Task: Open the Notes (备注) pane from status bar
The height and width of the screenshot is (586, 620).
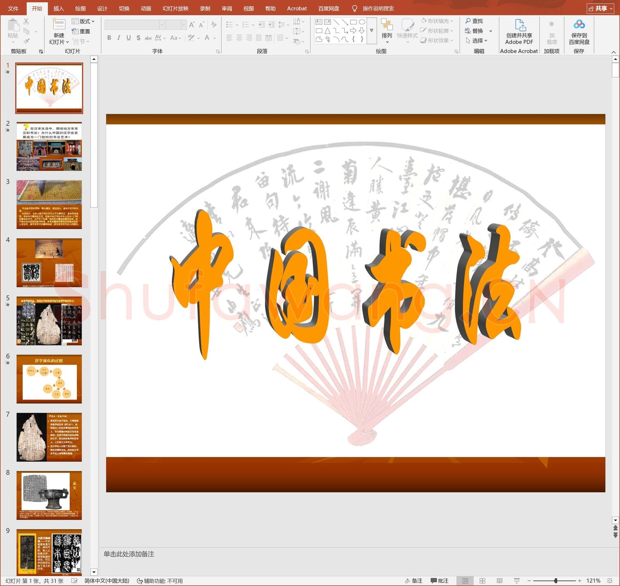Action: 414,581
